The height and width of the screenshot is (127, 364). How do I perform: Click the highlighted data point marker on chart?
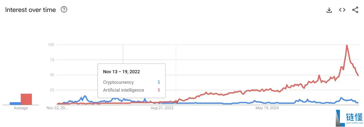176,102
